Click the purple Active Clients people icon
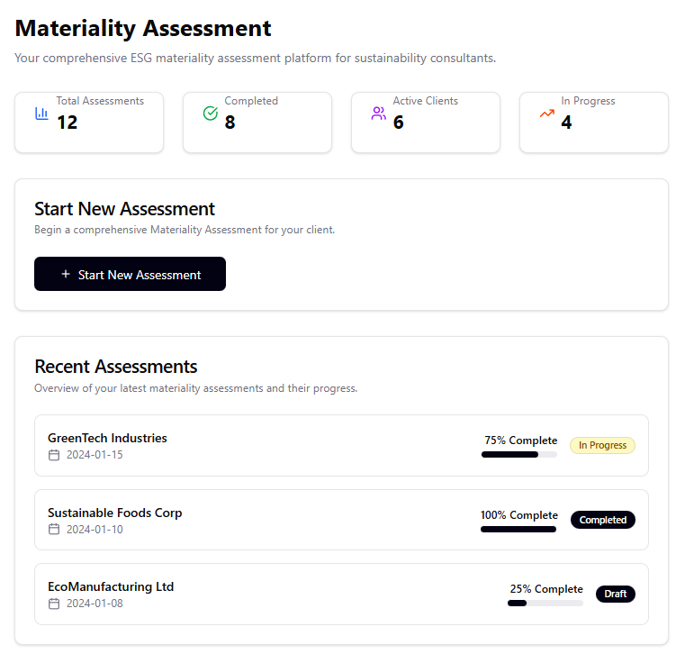685x663 pixels. (x=378, y=114)
